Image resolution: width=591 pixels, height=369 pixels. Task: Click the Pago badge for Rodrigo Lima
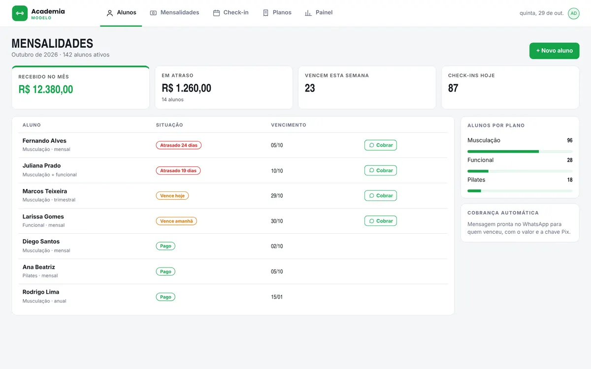[165, 297]
